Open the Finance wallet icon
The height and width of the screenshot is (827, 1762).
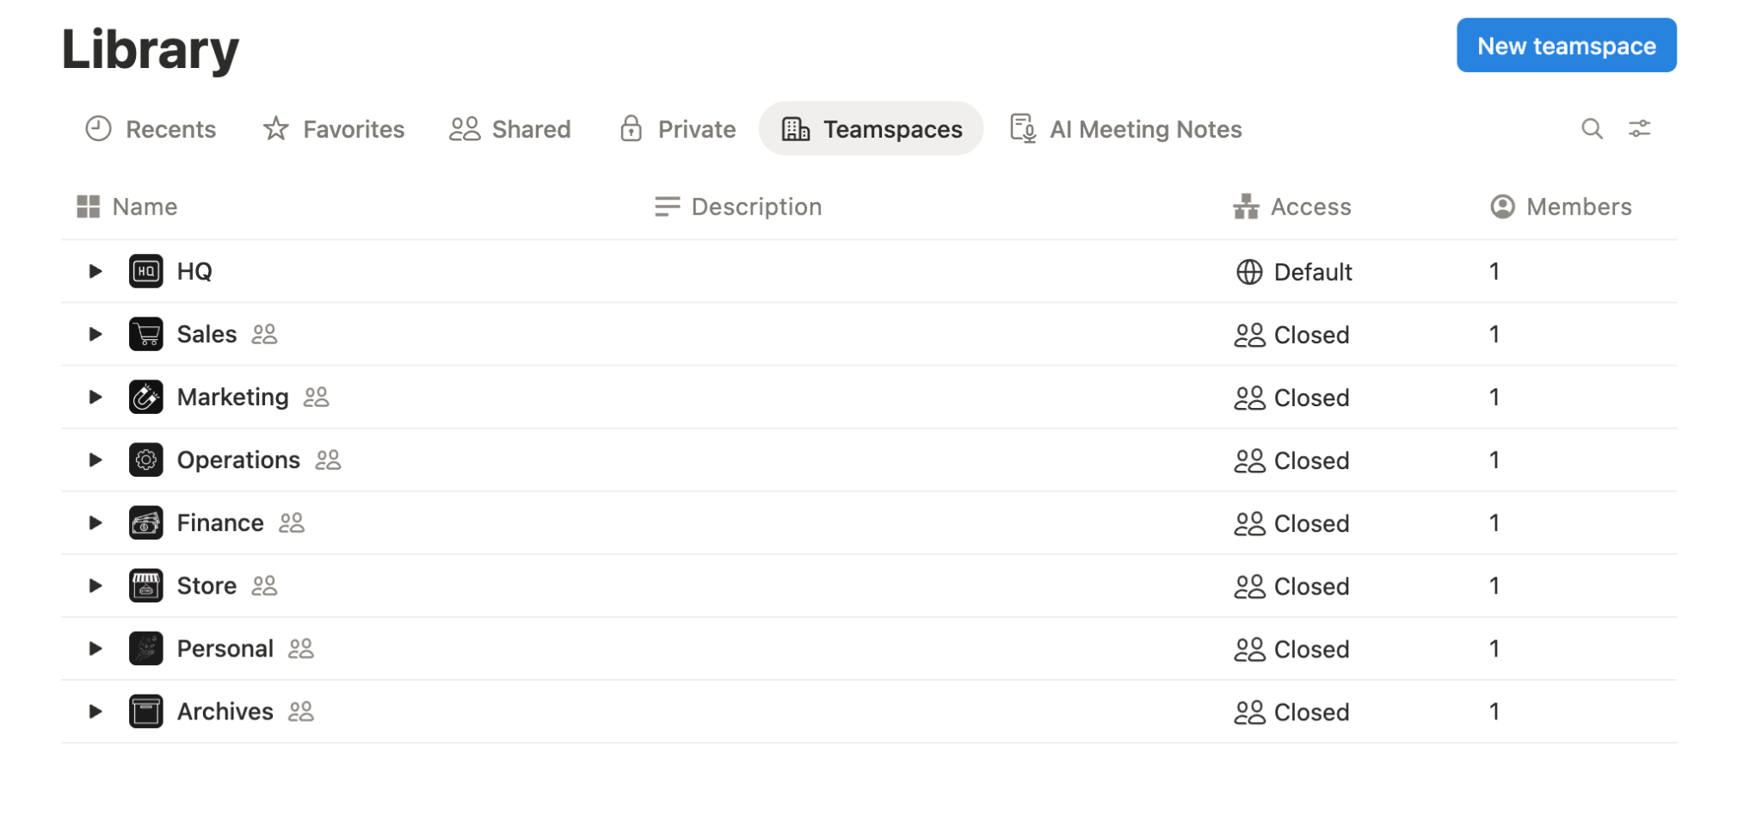(x=146, y=522)
